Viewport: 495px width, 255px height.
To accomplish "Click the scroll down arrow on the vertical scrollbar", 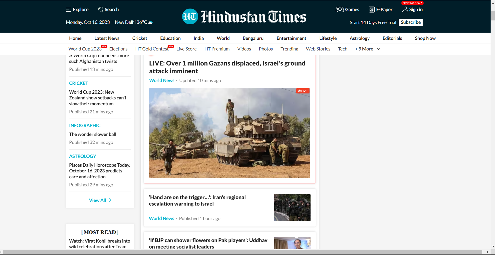I will [493, 246].
